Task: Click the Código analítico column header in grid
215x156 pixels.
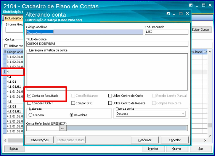Action: (x=15, y=52)
